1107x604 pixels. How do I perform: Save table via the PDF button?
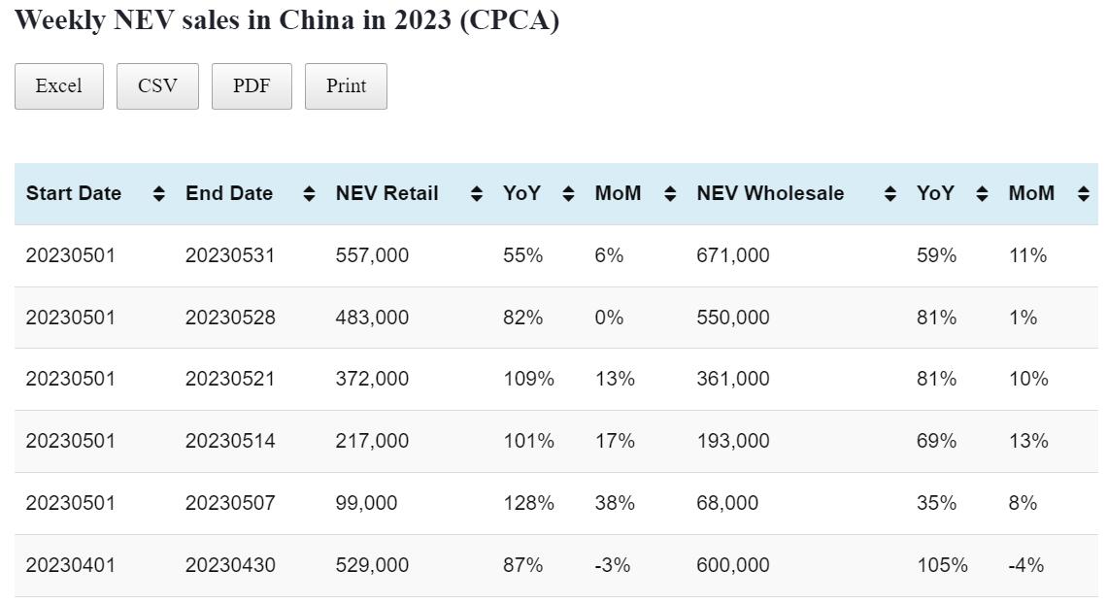point(252,86)
